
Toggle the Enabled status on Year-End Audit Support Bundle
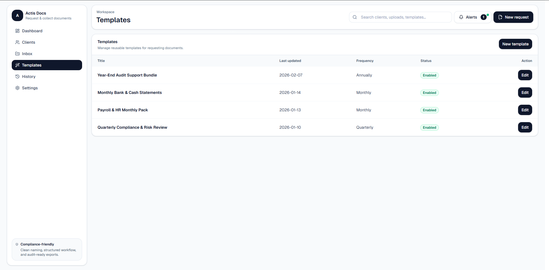pos(429,75)
